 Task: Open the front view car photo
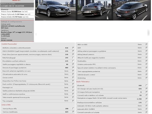(55, 10)
